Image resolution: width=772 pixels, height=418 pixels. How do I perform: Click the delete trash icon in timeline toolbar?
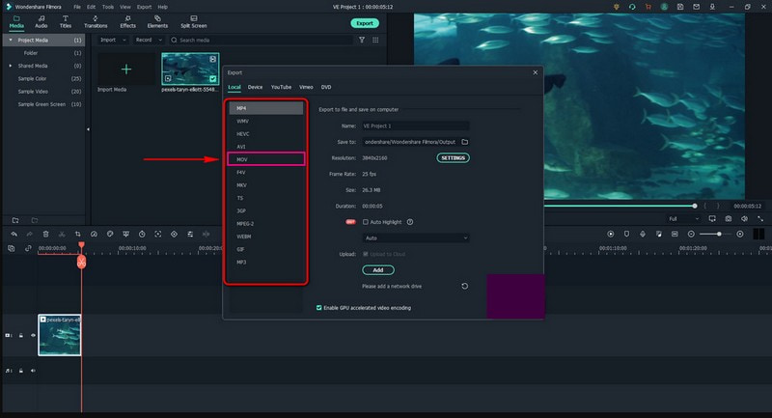tap(45, 234)
